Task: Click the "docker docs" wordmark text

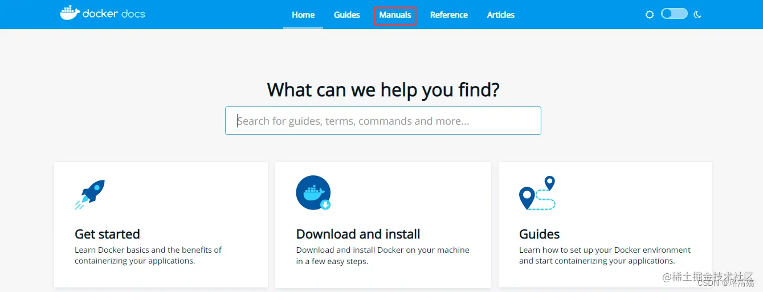Action: [x=114, y=13]
